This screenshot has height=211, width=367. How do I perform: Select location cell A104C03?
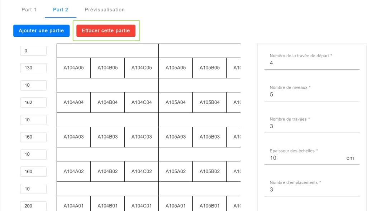tap(141, 137)
